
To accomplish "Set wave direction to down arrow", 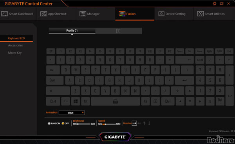I will click(x=149, y=123).
